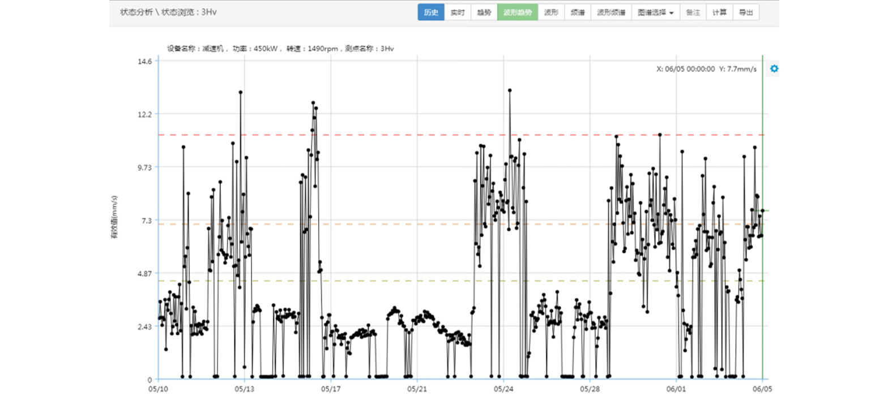Show the 趋势 chart
Viewport: 888px width, 405px height.
click(484, 12)
